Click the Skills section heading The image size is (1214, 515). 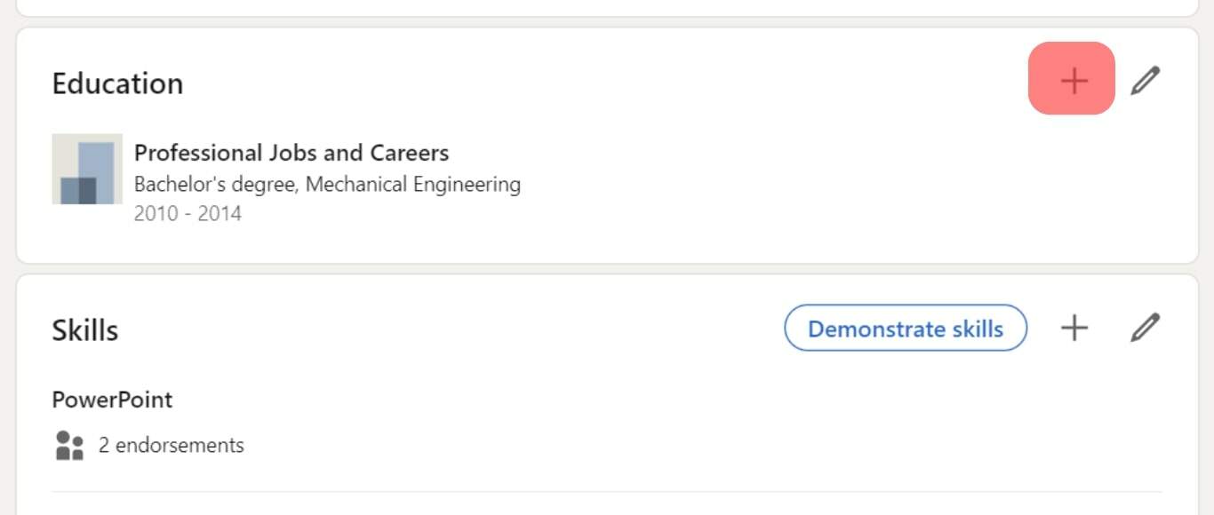(x=85, y=329)
